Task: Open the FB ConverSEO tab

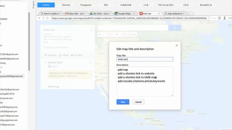Action: pyautogui.click(x=166, y=5)
